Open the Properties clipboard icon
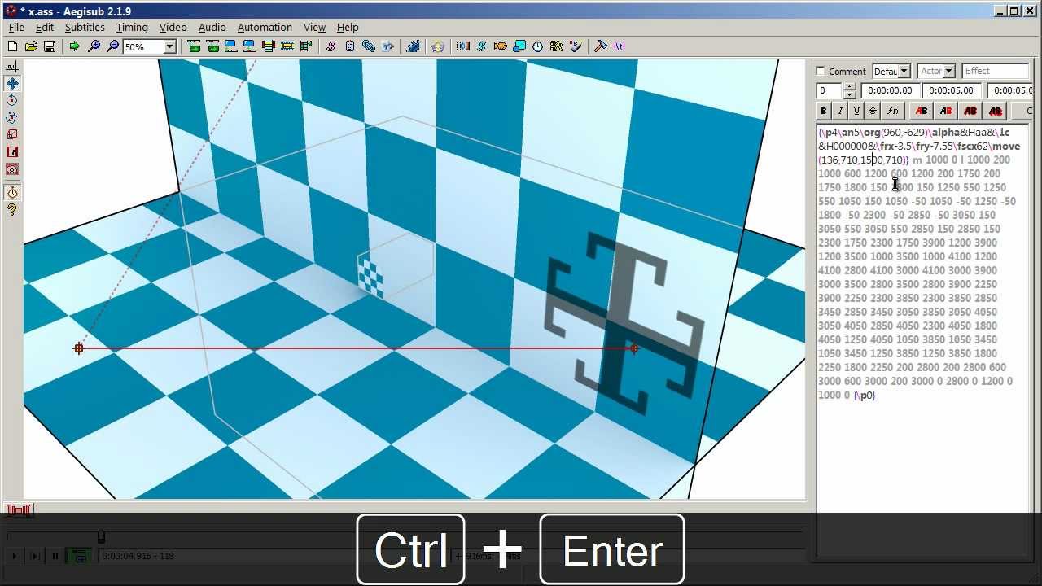This screenshot has width=1042, height=586. [x=350, y=46]
